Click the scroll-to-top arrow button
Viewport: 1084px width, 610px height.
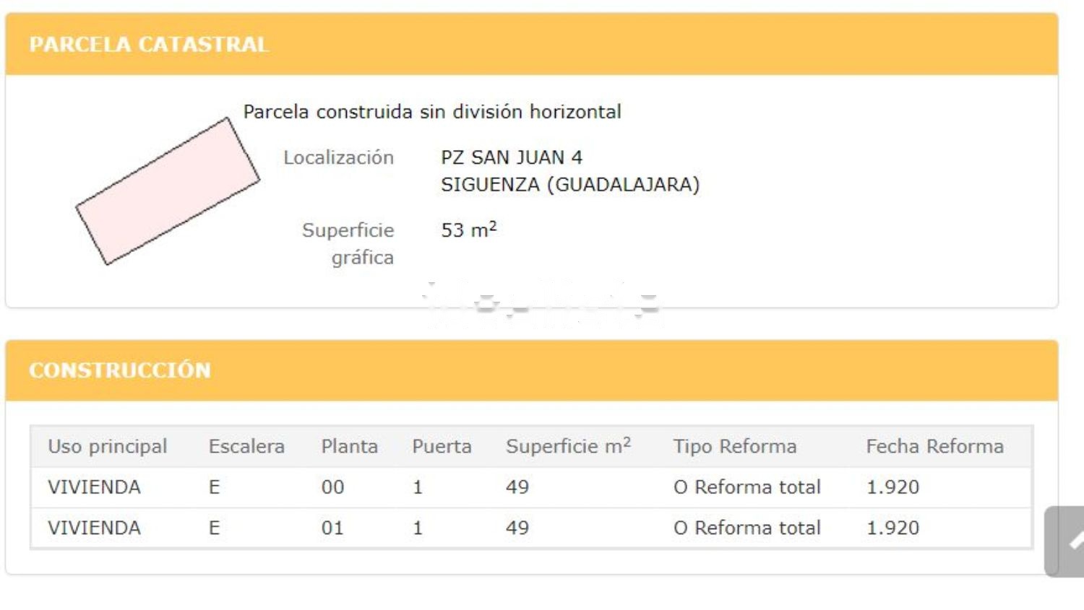pos(1064,541)
